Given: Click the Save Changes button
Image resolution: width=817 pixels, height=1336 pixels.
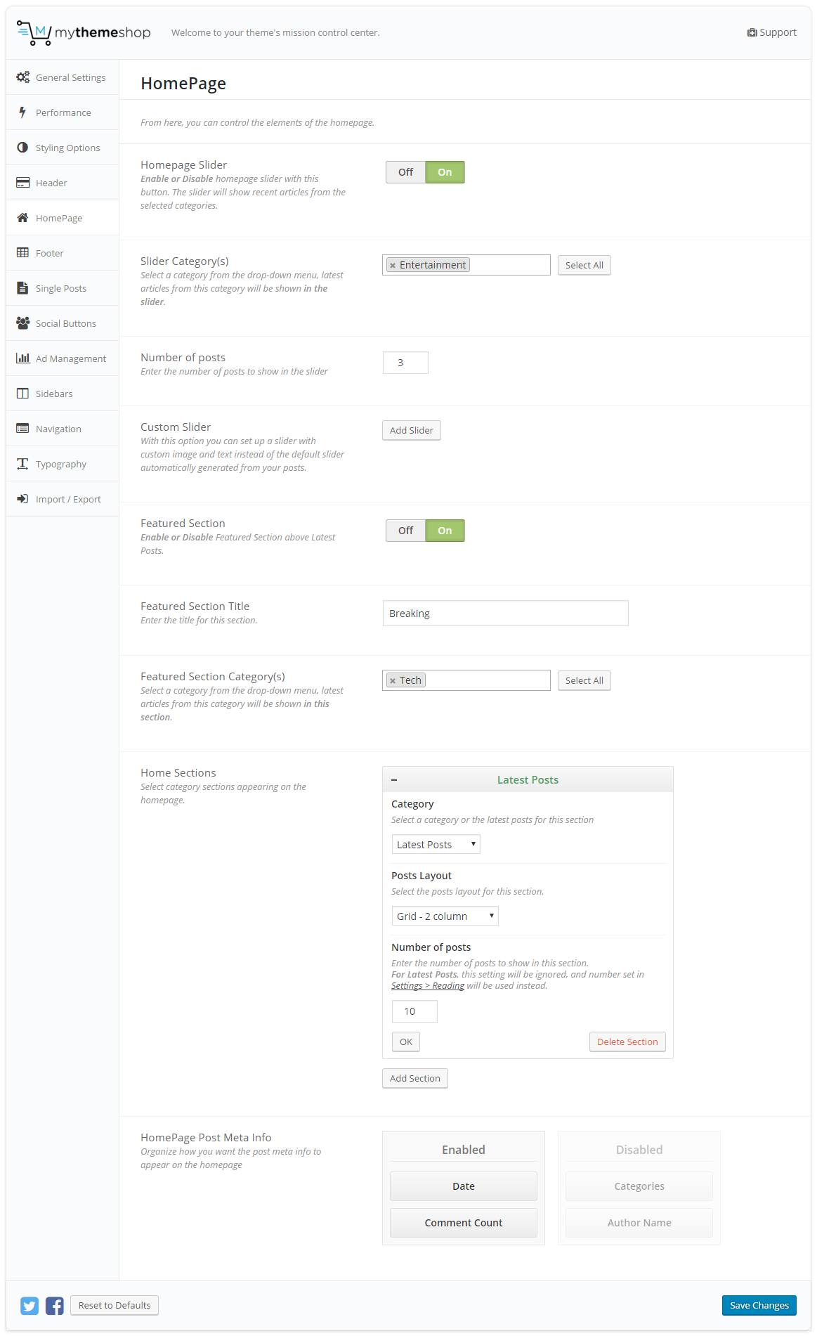Looking at the screenshot, I should tap(759, 1305).
